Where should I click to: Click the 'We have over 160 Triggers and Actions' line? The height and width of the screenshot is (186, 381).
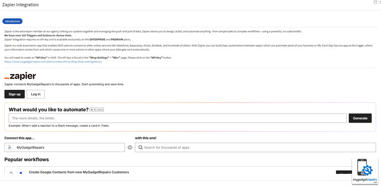(38, 36)
